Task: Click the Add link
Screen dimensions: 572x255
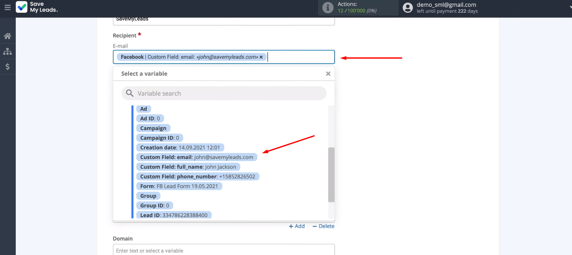Action: pos(297,226)
